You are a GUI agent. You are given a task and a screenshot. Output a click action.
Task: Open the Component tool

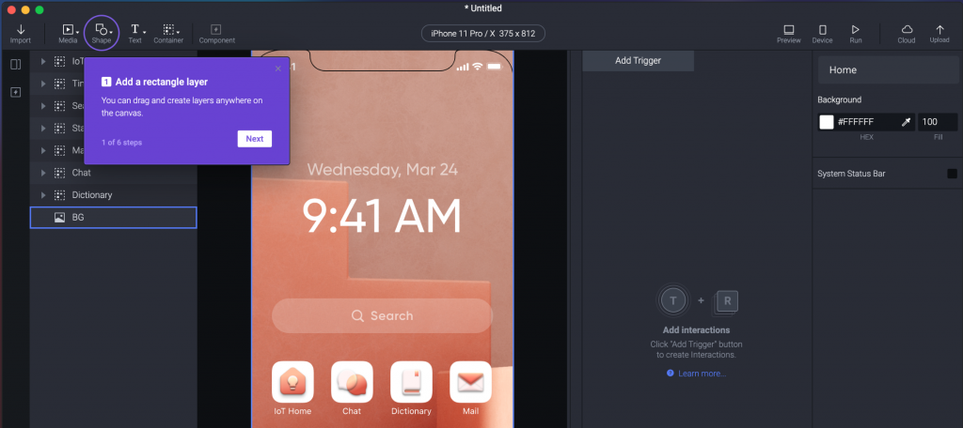coord(217,34)
